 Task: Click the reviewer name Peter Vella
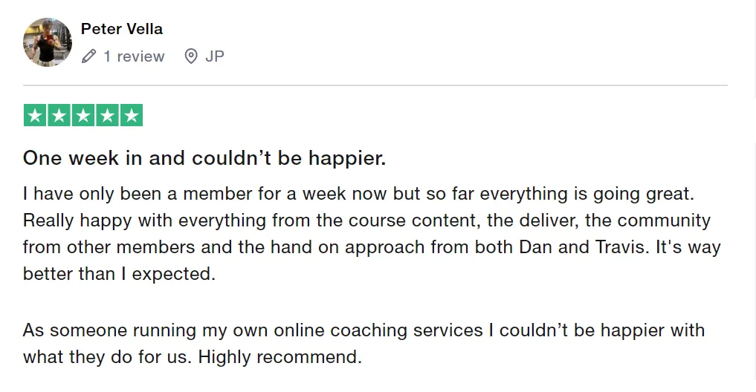click(x=121, y=29)
